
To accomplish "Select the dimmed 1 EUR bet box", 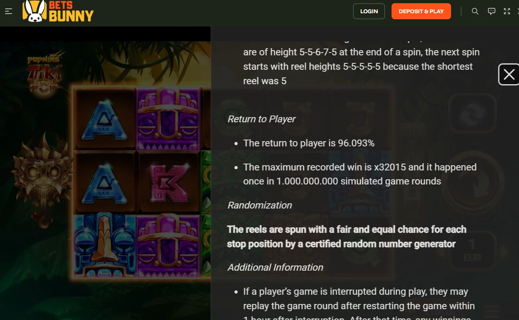I will coord(472,251).
